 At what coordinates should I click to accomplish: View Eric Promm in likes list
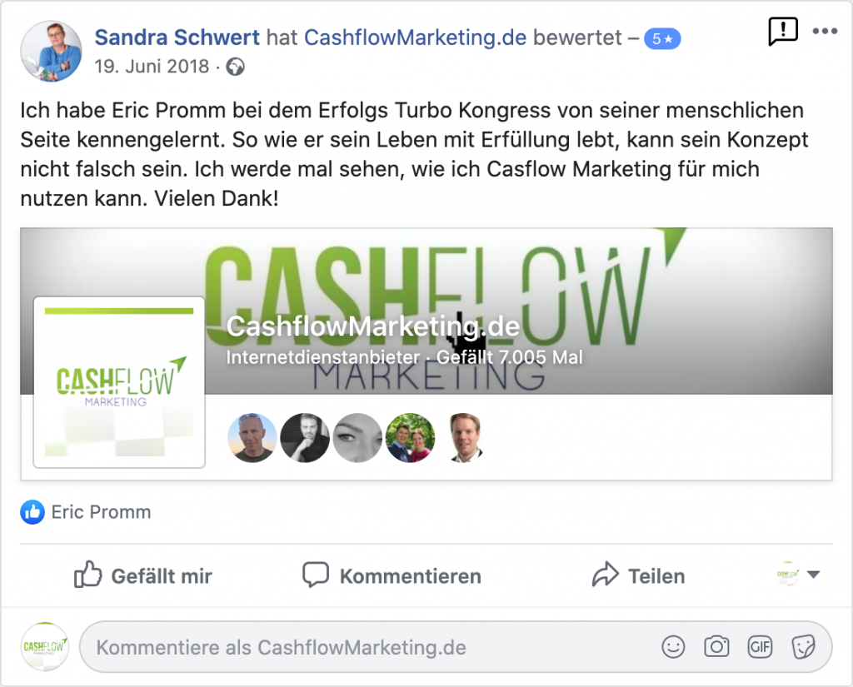click(101, 512)
